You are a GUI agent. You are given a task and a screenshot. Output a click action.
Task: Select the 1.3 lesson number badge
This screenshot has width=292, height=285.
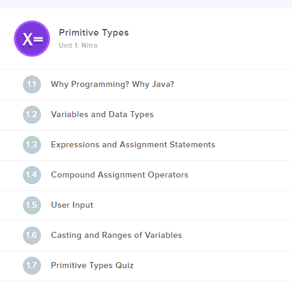click(x=32, y=145)
